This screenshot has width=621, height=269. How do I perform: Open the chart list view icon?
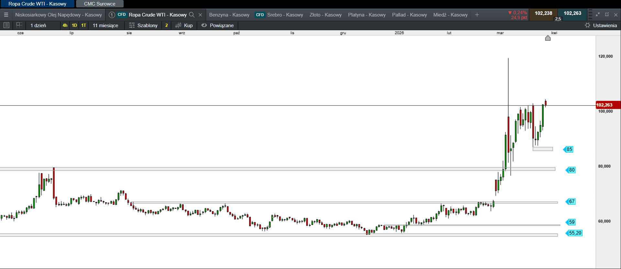6,25
